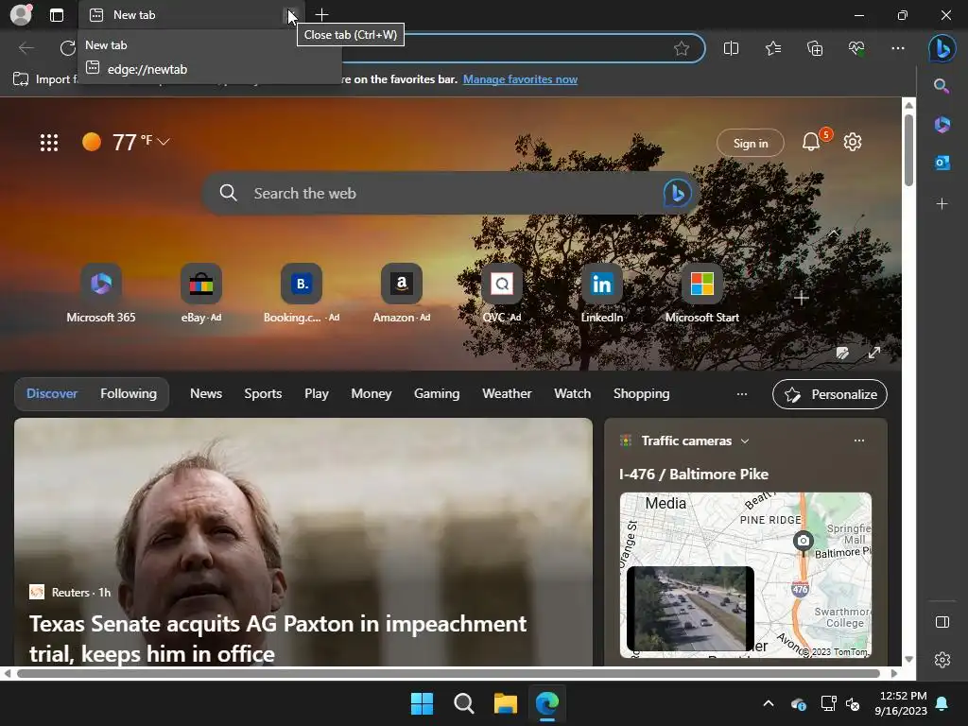Add this page to favorites star
The image size is (968, 726).
(682, 48)
